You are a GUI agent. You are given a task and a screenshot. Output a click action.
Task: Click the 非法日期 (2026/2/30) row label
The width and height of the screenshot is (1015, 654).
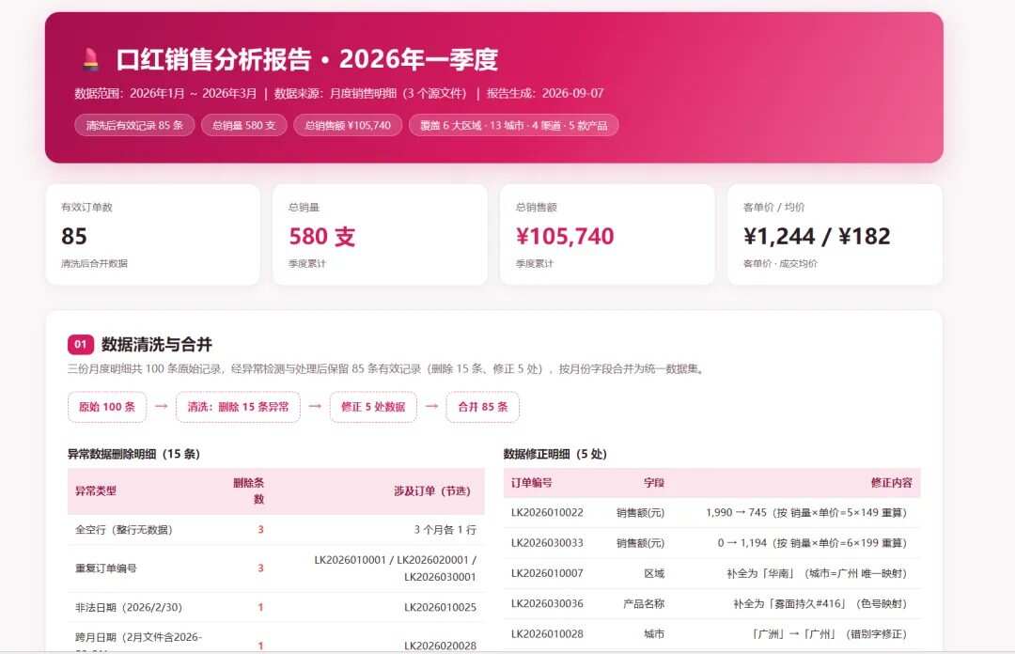pyautogui.click(x=129, y=607)
